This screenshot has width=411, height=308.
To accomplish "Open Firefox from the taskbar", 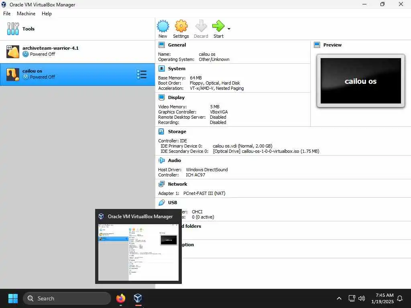I will click(120, 298).
